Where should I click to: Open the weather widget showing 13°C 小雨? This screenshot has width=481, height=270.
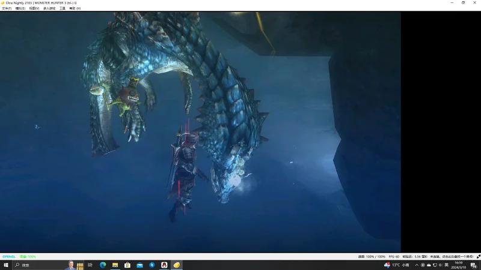tap(397, 265)
